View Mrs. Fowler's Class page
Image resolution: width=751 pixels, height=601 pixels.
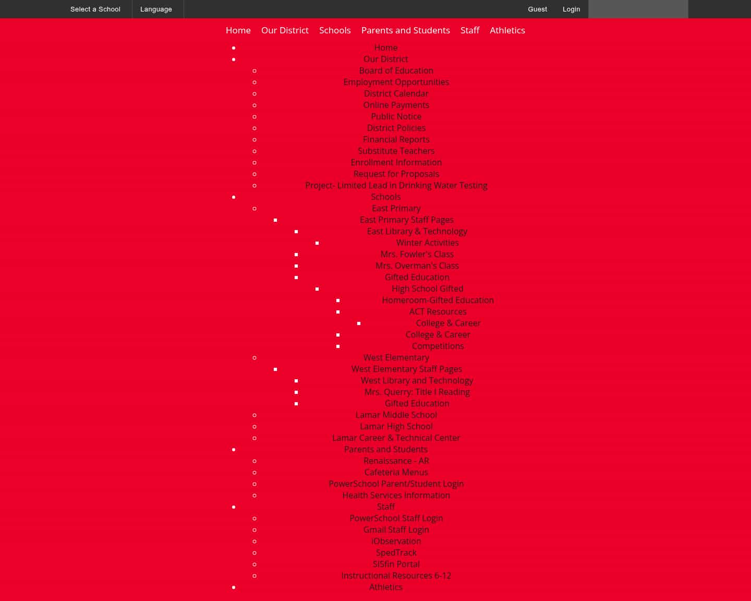(417, 254)
